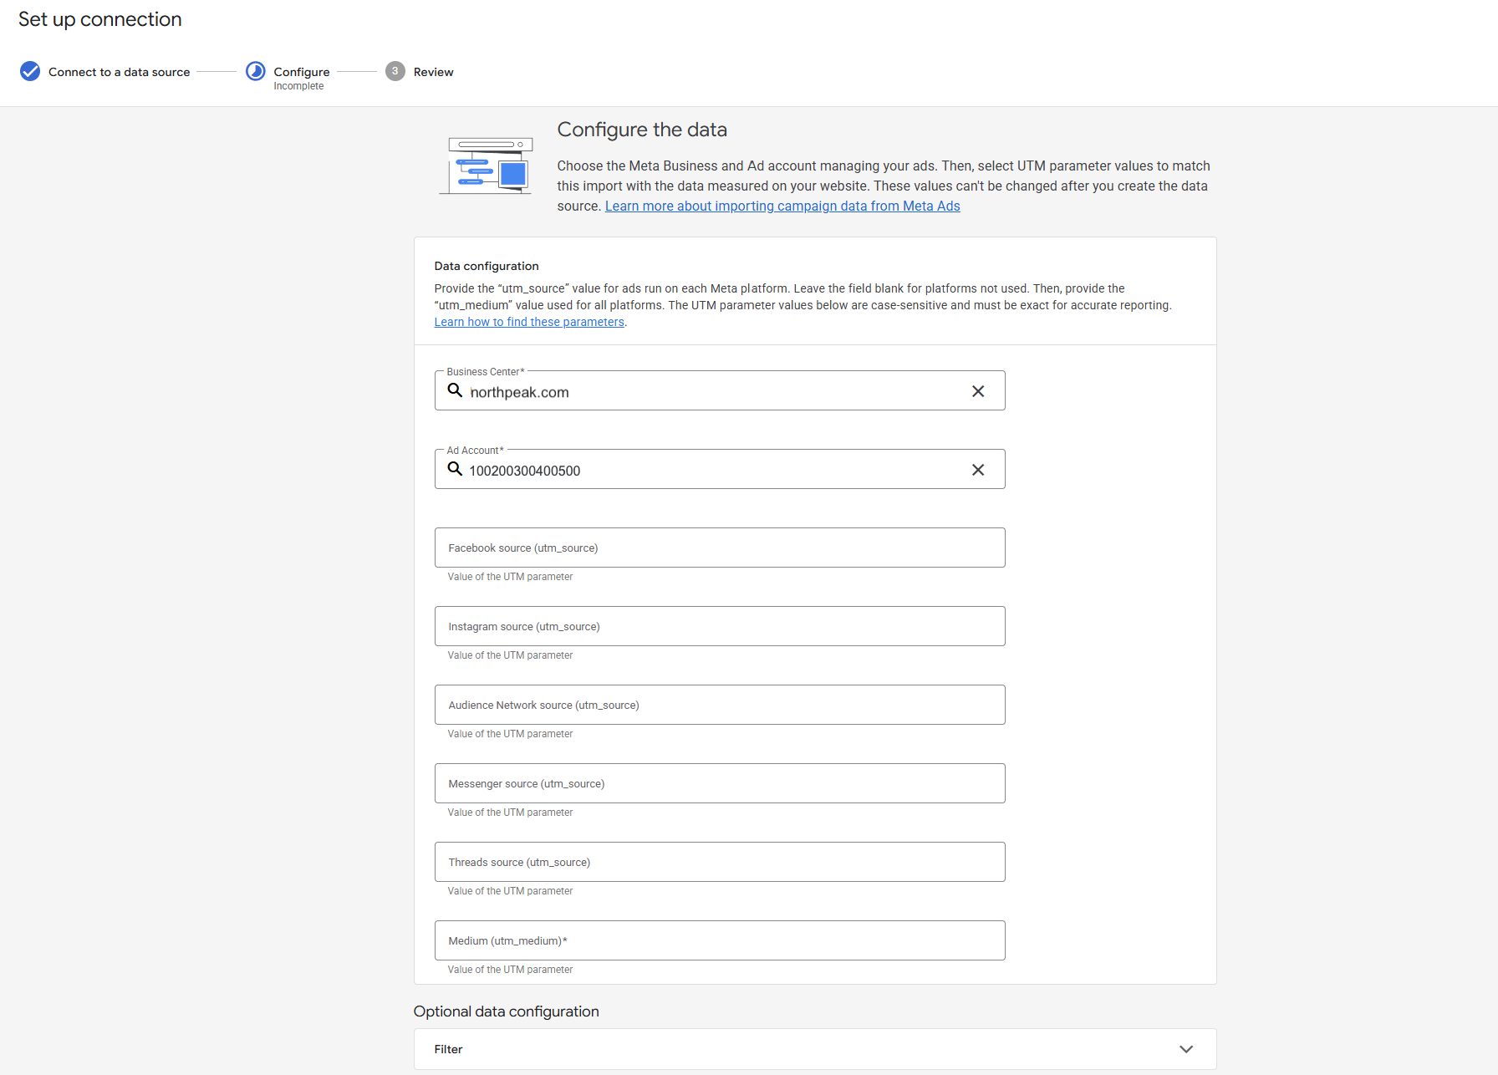Click the Configure the data heading
Screen dimensions: 1498x1075
tap(642, 130)
